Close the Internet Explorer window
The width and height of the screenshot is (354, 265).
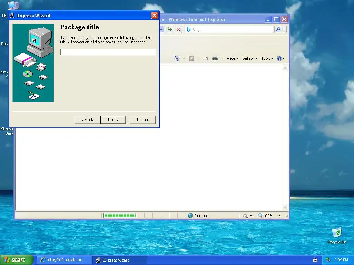(x=285, y=19)
